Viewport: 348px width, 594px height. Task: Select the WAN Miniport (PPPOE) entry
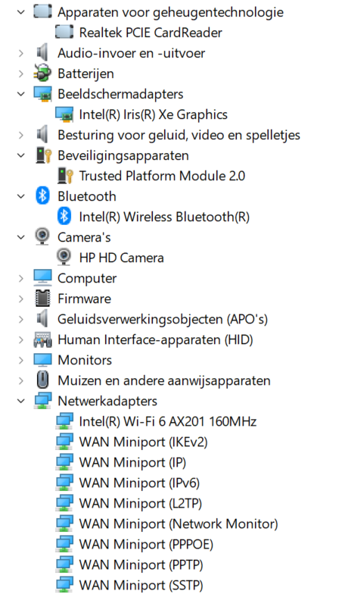146,544
